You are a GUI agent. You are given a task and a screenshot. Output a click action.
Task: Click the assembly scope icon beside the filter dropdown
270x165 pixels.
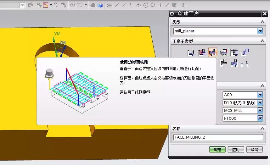tap(30, 5)
